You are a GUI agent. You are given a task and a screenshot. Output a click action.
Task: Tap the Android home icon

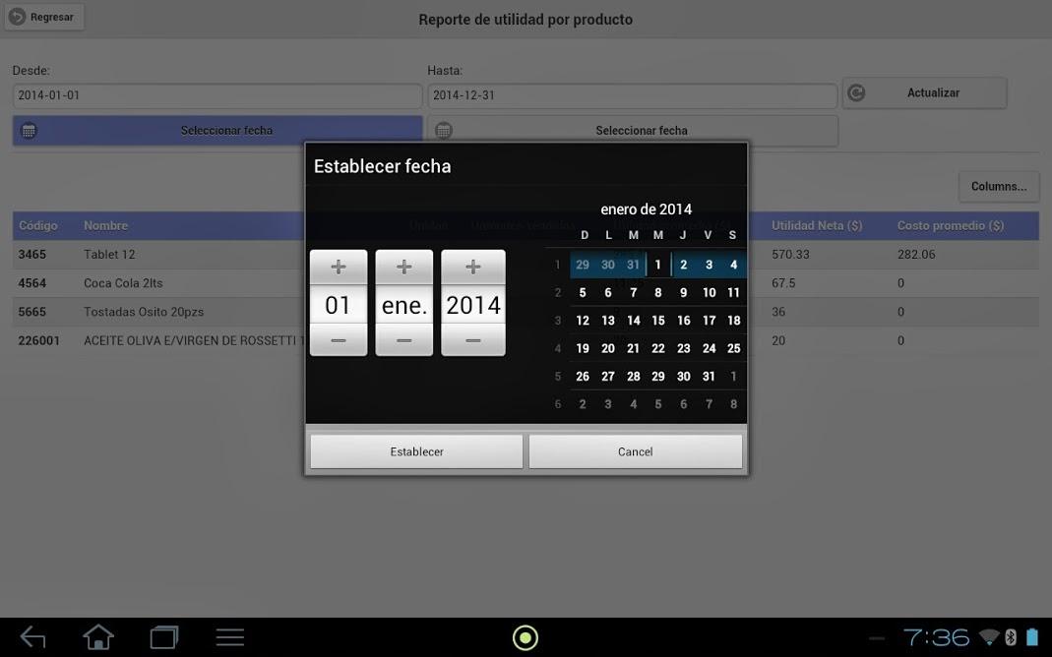tap(98, 637)
